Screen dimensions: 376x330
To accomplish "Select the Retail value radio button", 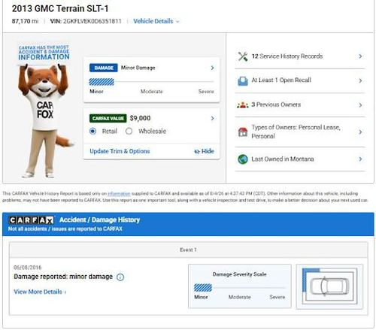I will tap(93, 131).
